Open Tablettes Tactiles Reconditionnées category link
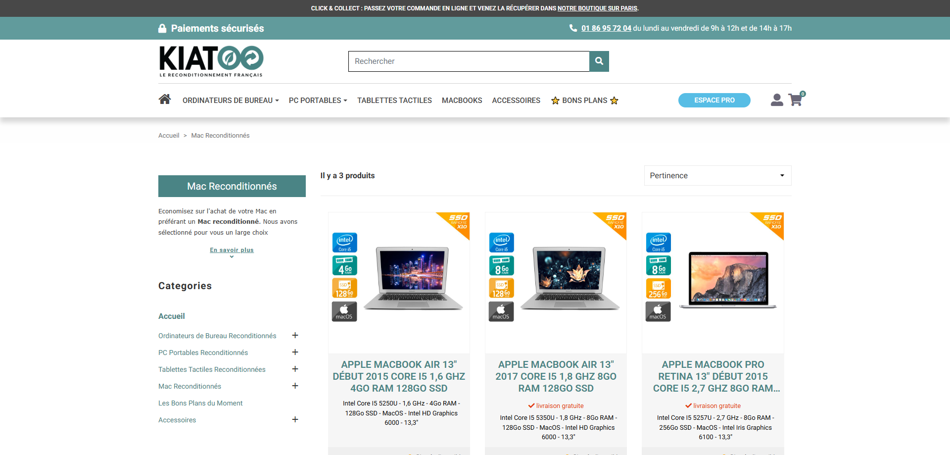This screenshot has height=455, width=950. click(x=212, y=369)
